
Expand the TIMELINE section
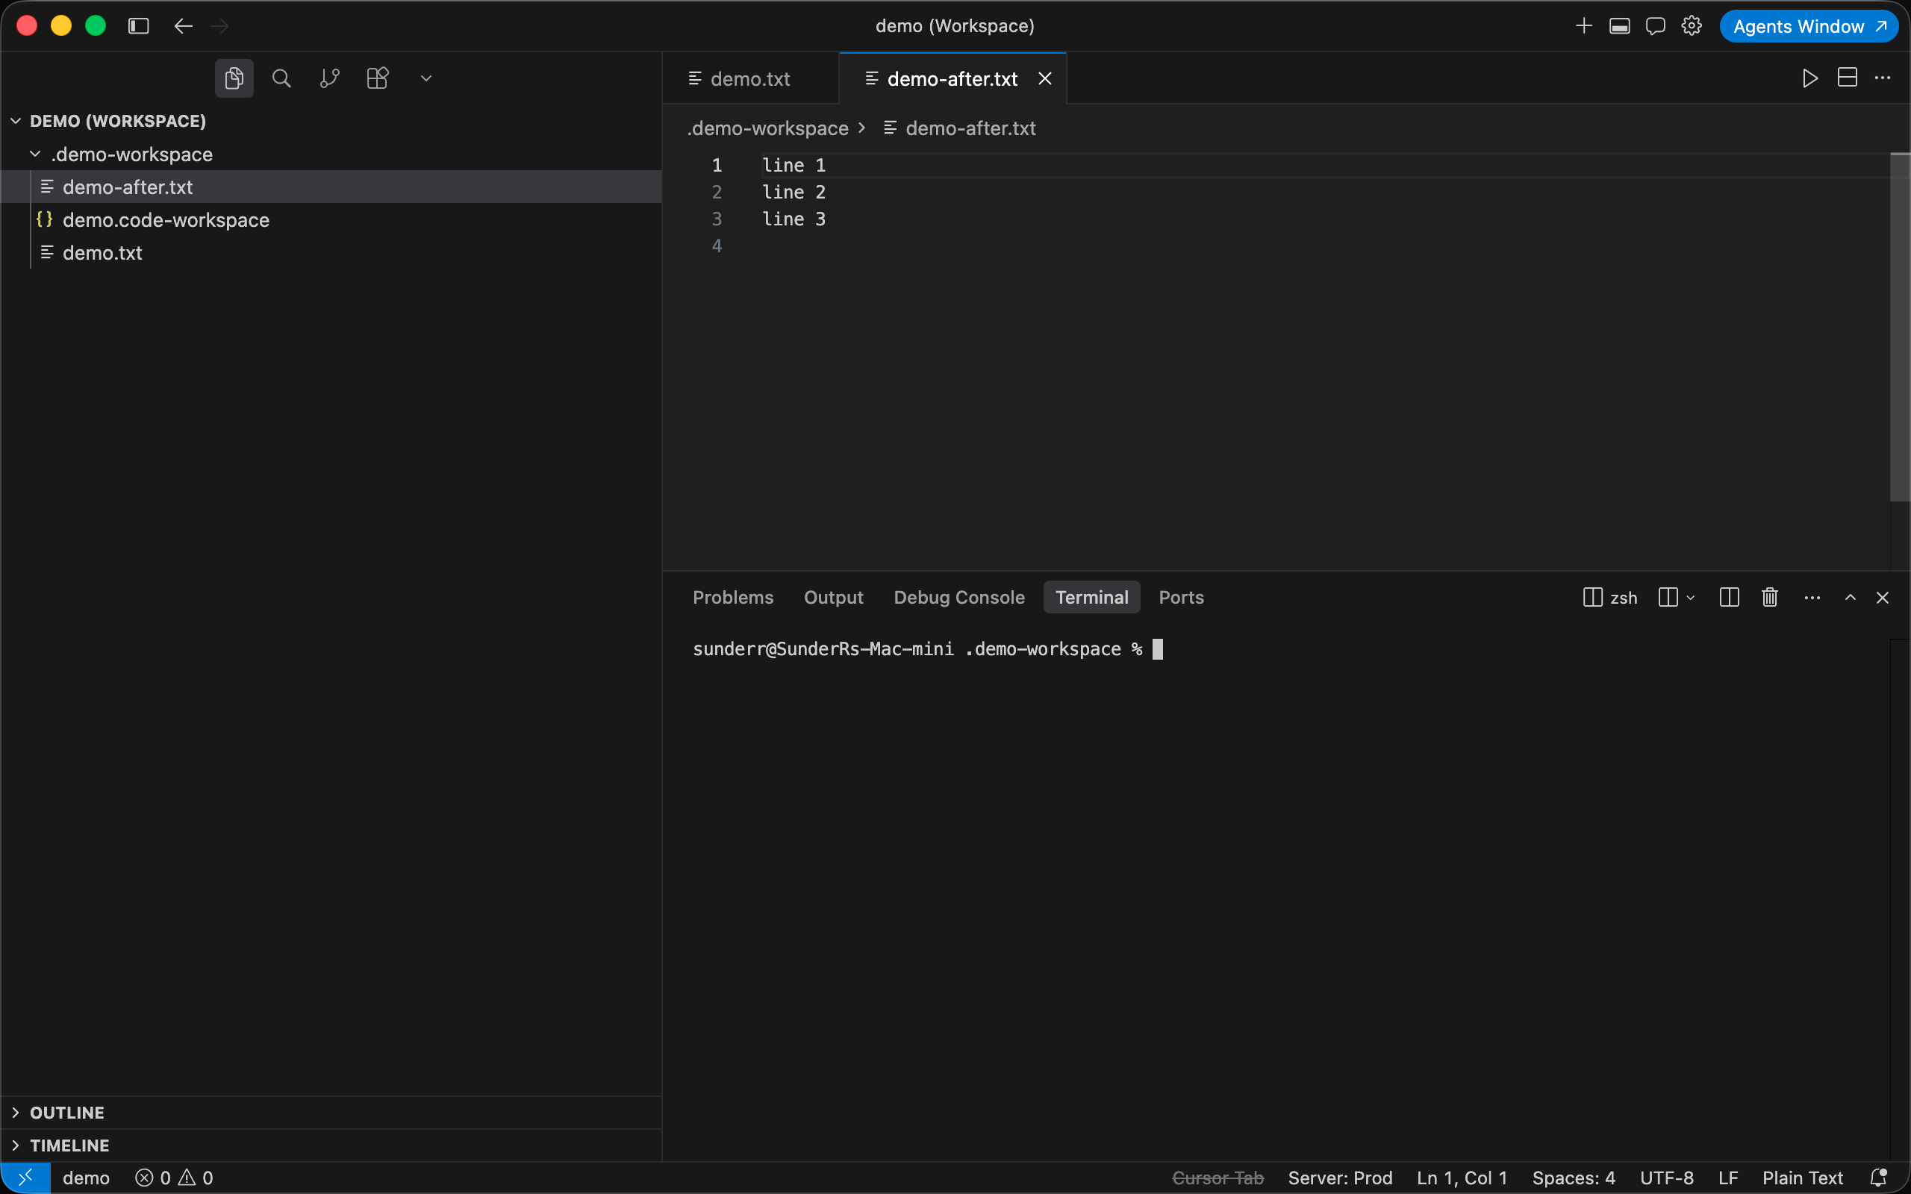[331, 1145]
